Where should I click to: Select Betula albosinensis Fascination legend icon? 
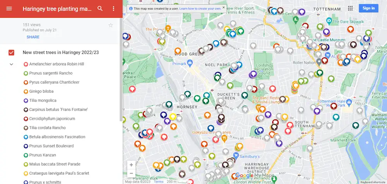click(26, 137)
